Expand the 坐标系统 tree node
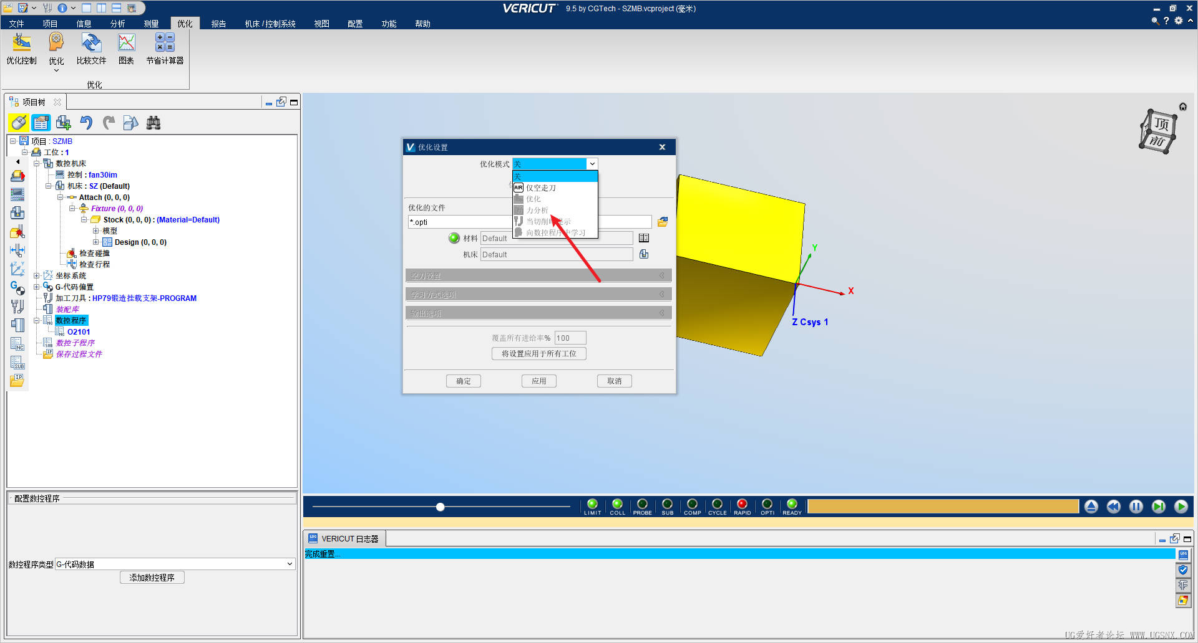Viewport: 1198px width, 643px height. click(37, 276)
